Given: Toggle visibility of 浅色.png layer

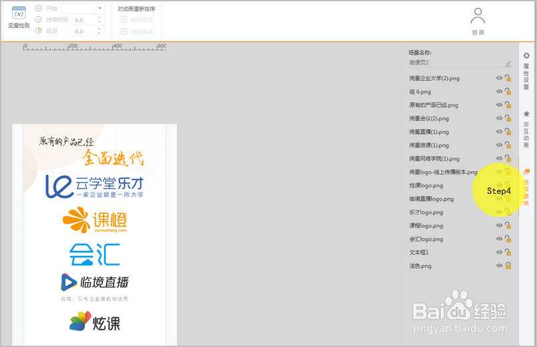Looking at the screenshot, I should coord(500,265).
